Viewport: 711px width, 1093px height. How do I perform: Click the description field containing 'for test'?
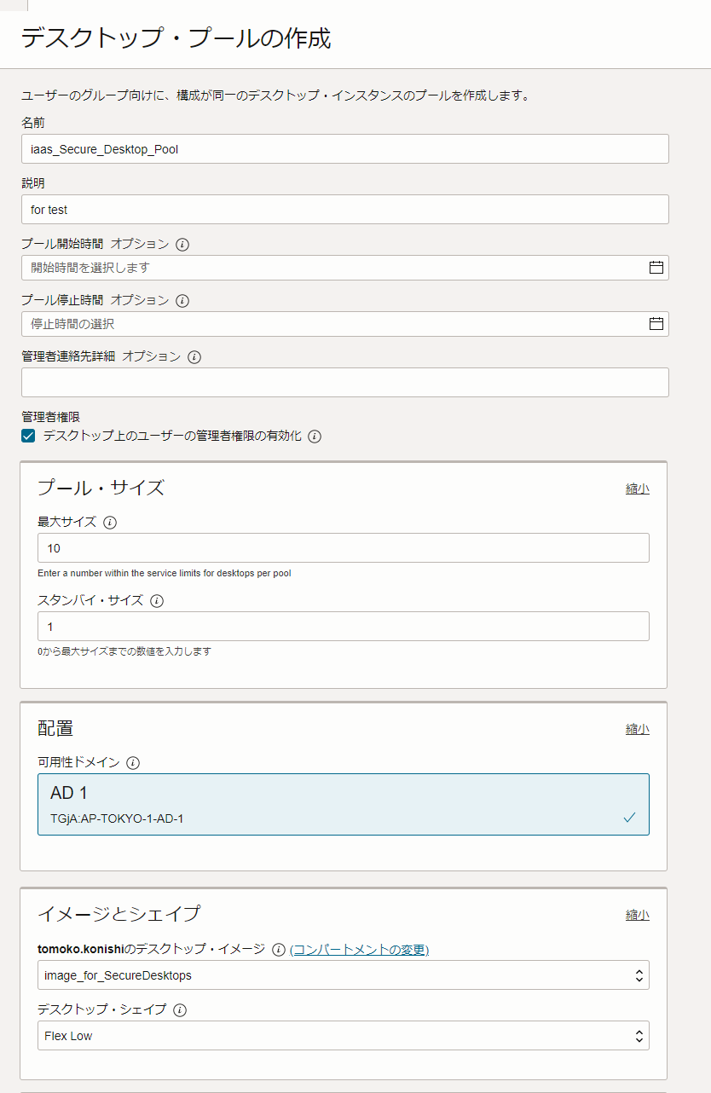click(343, 209)
